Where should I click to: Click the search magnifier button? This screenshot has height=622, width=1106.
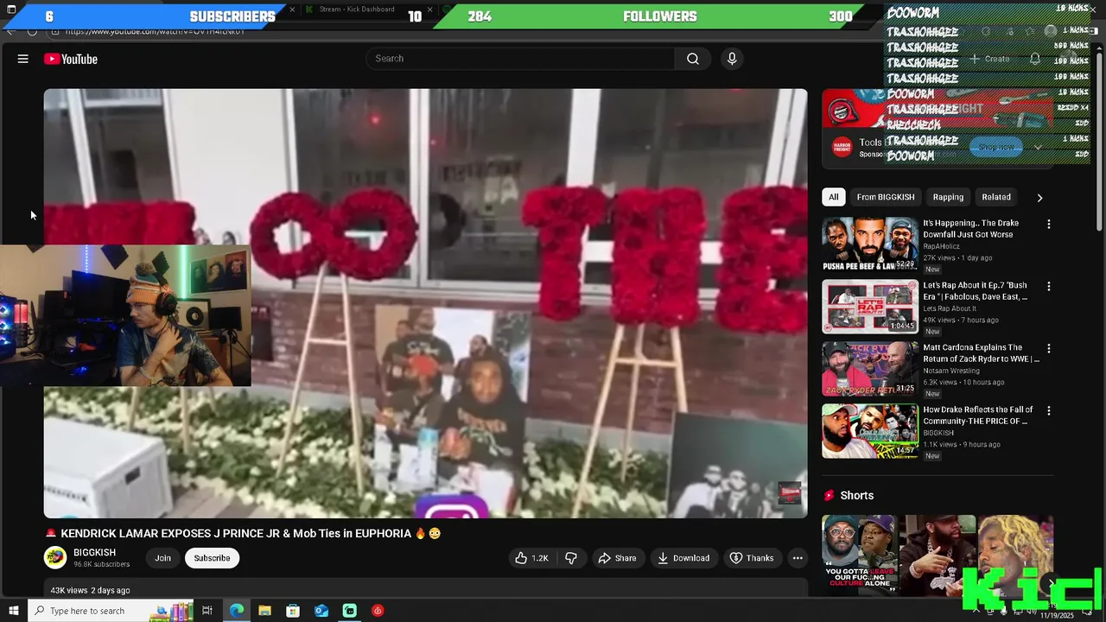pyautogui.click(x=692, y=59)
